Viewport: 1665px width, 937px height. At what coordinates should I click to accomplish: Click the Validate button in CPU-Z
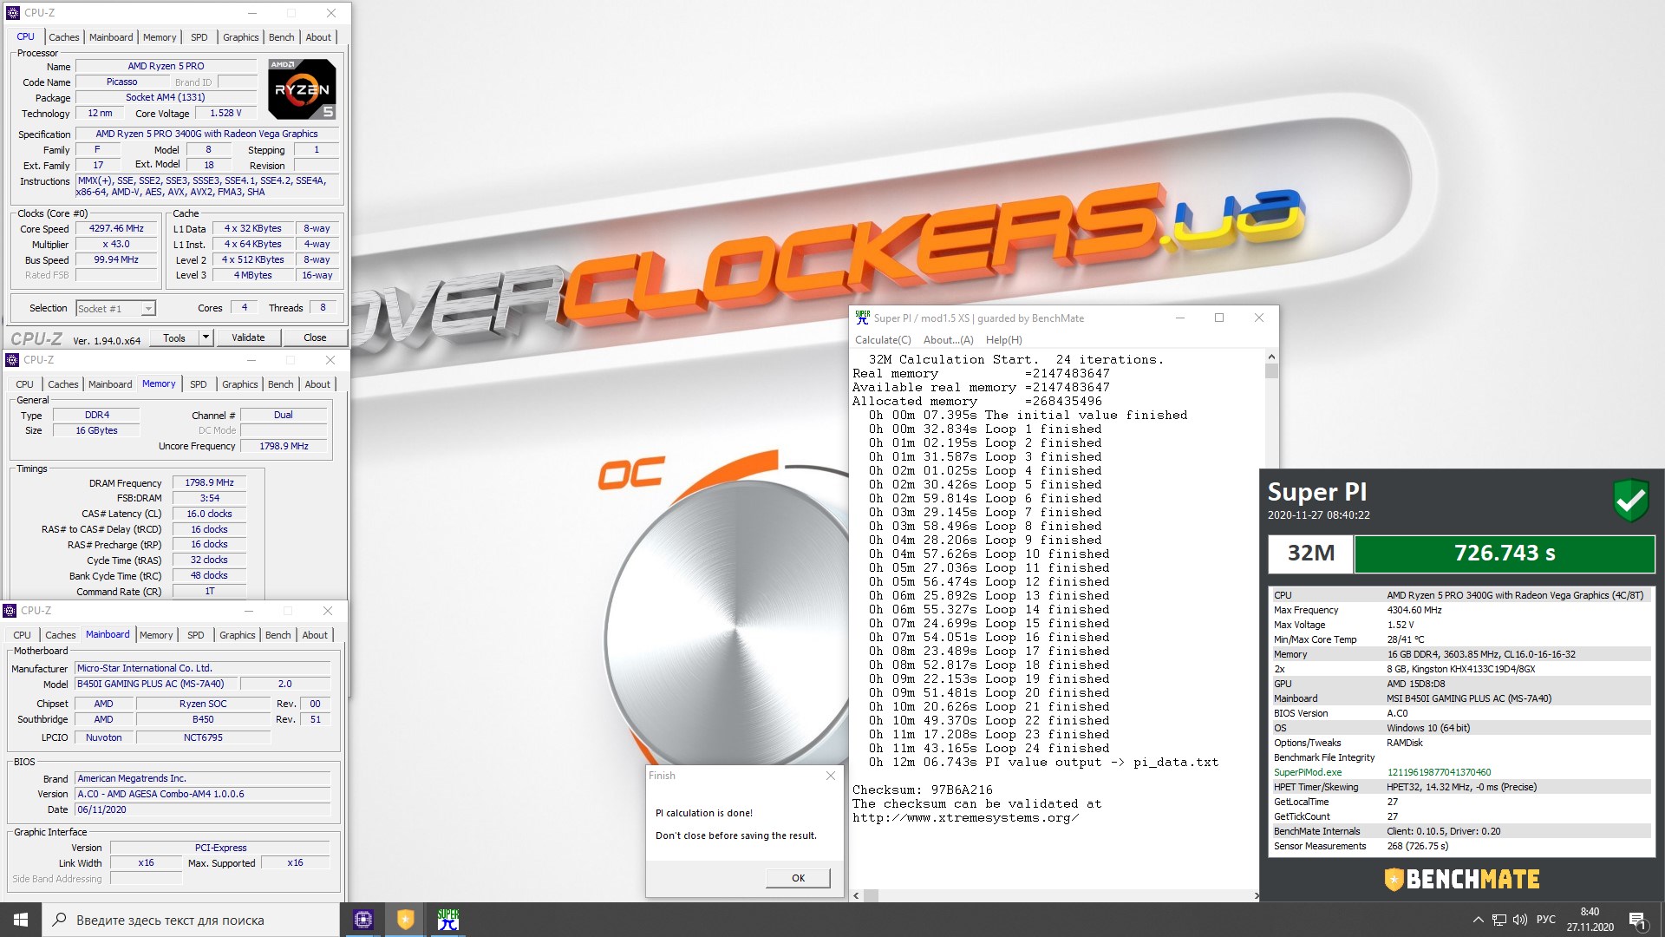coord(248,337)
